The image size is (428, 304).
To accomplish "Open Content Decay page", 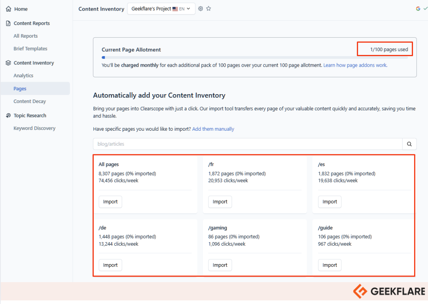I will click(30, 101).
